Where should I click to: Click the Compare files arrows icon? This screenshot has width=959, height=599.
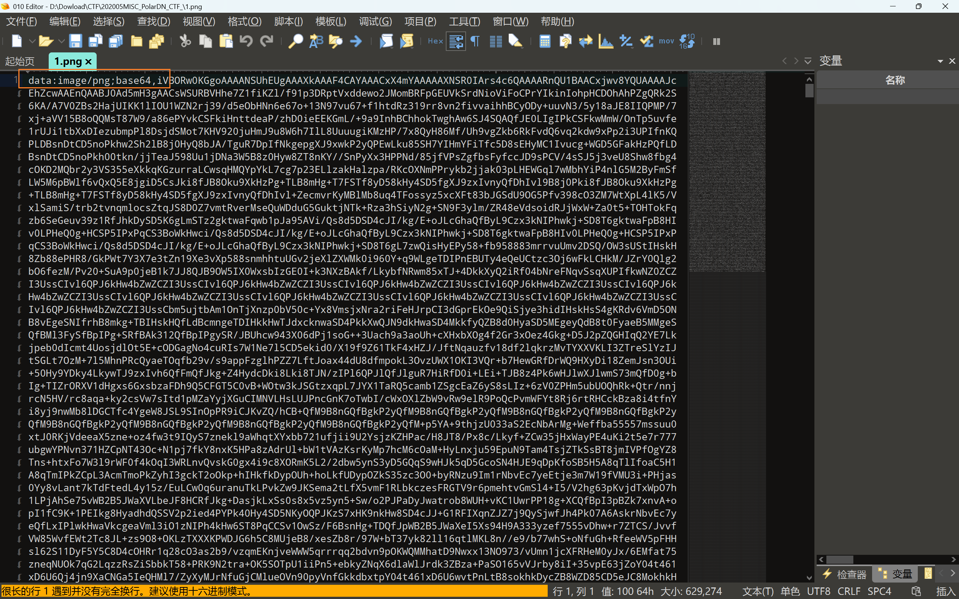pyautogui.click(x=585, y=41)
